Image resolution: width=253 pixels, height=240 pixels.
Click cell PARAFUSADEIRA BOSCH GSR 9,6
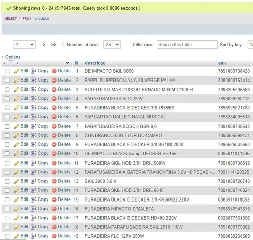(120, 126)
